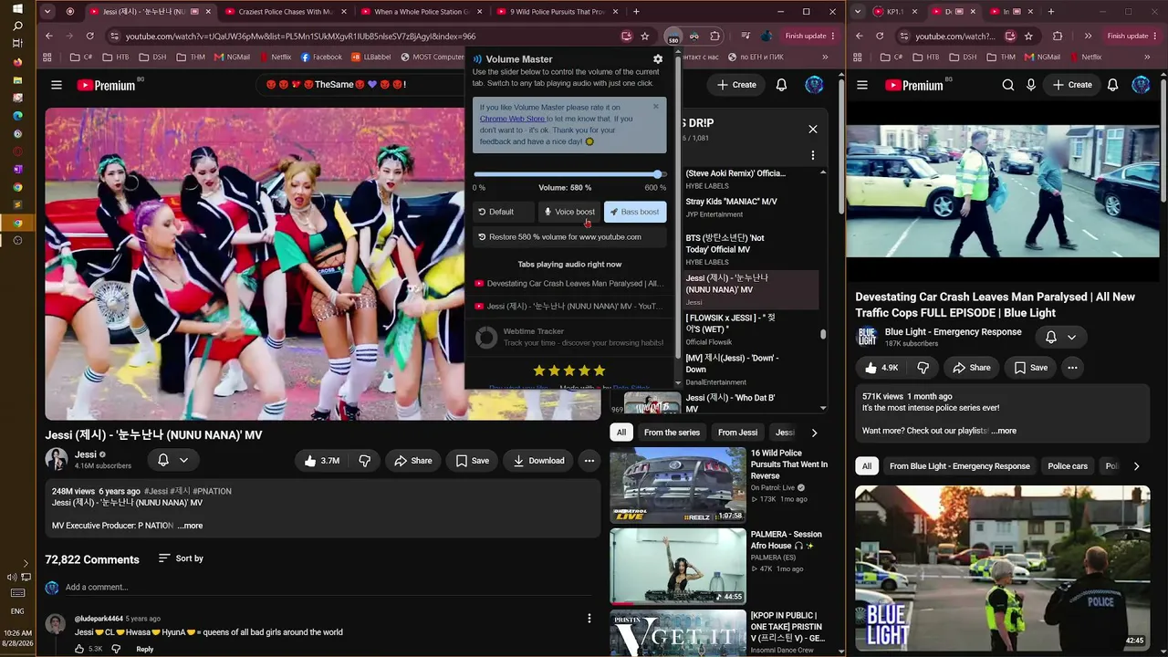Open Windows Start menu
The height and width of the screenshot is (657, 1168).
coord(17,8)
